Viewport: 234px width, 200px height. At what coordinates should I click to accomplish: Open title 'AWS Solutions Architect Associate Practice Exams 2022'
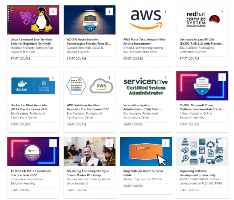coord(88,107)
